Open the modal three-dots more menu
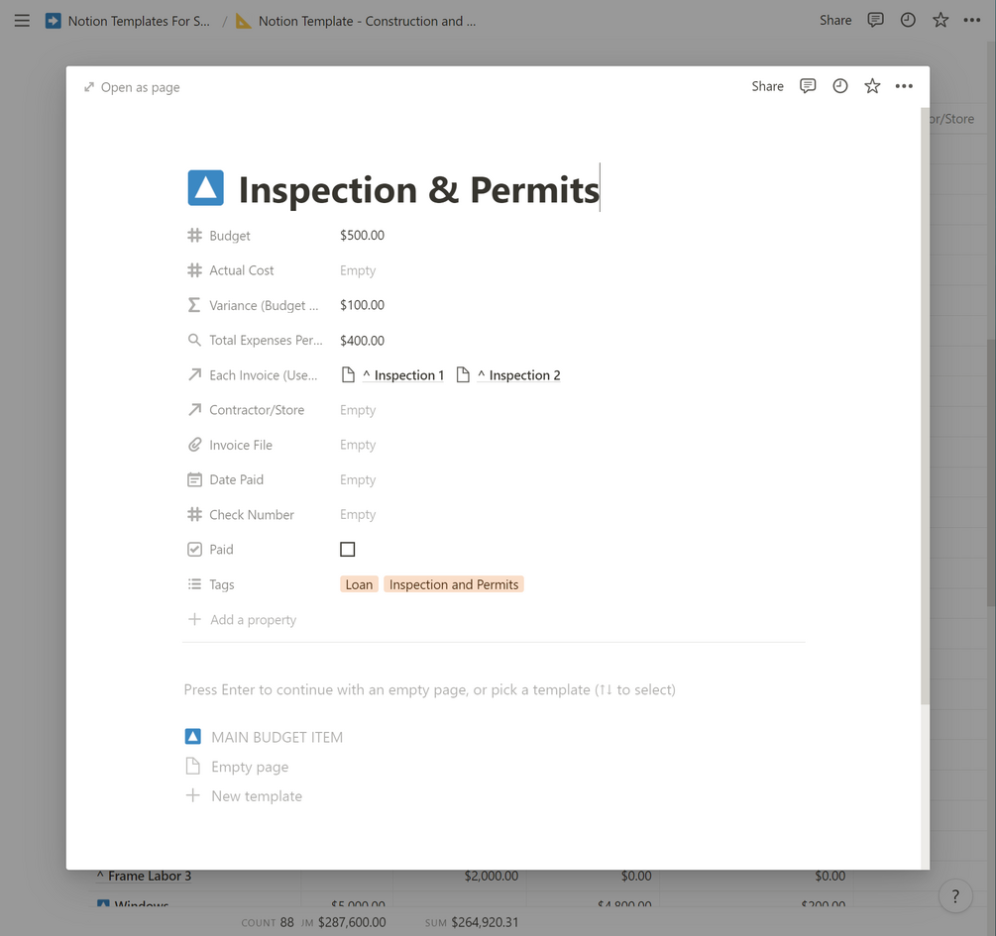Viewport: 996px width, 936px height. tap(904, 86)
